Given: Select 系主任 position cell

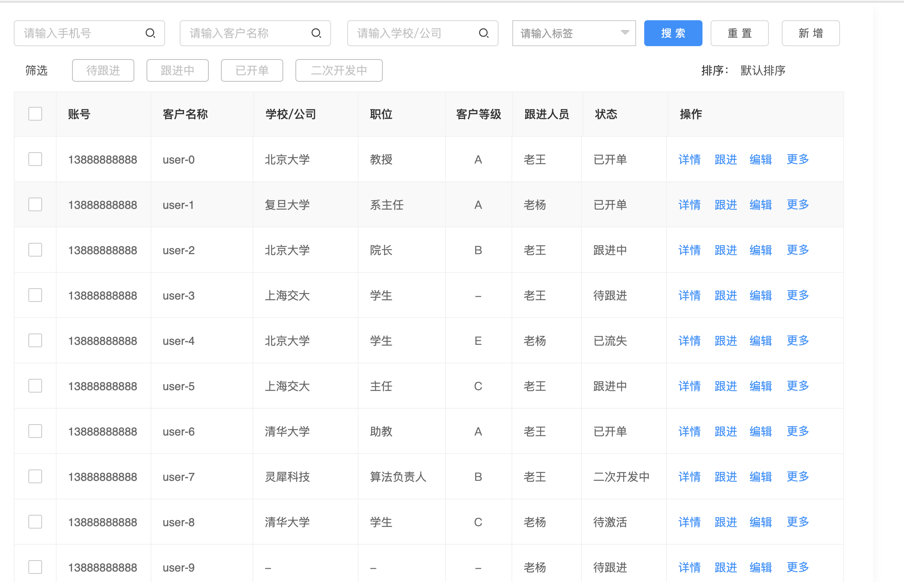Looking at the screenshot, I should click(387, 205).
